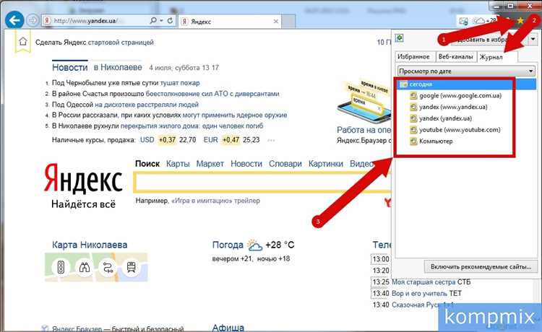Click the link стартовой страницей
This screenshot has height=332, width=542.
click(121, 43)
